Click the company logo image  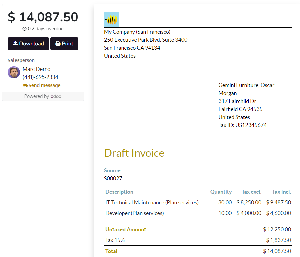coord(111,20)
